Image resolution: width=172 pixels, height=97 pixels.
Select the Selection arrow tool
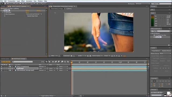[x=2, y=4]
